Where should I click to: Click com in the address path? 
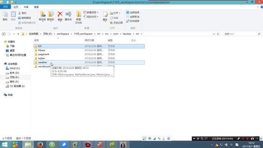tap(115, 34)
